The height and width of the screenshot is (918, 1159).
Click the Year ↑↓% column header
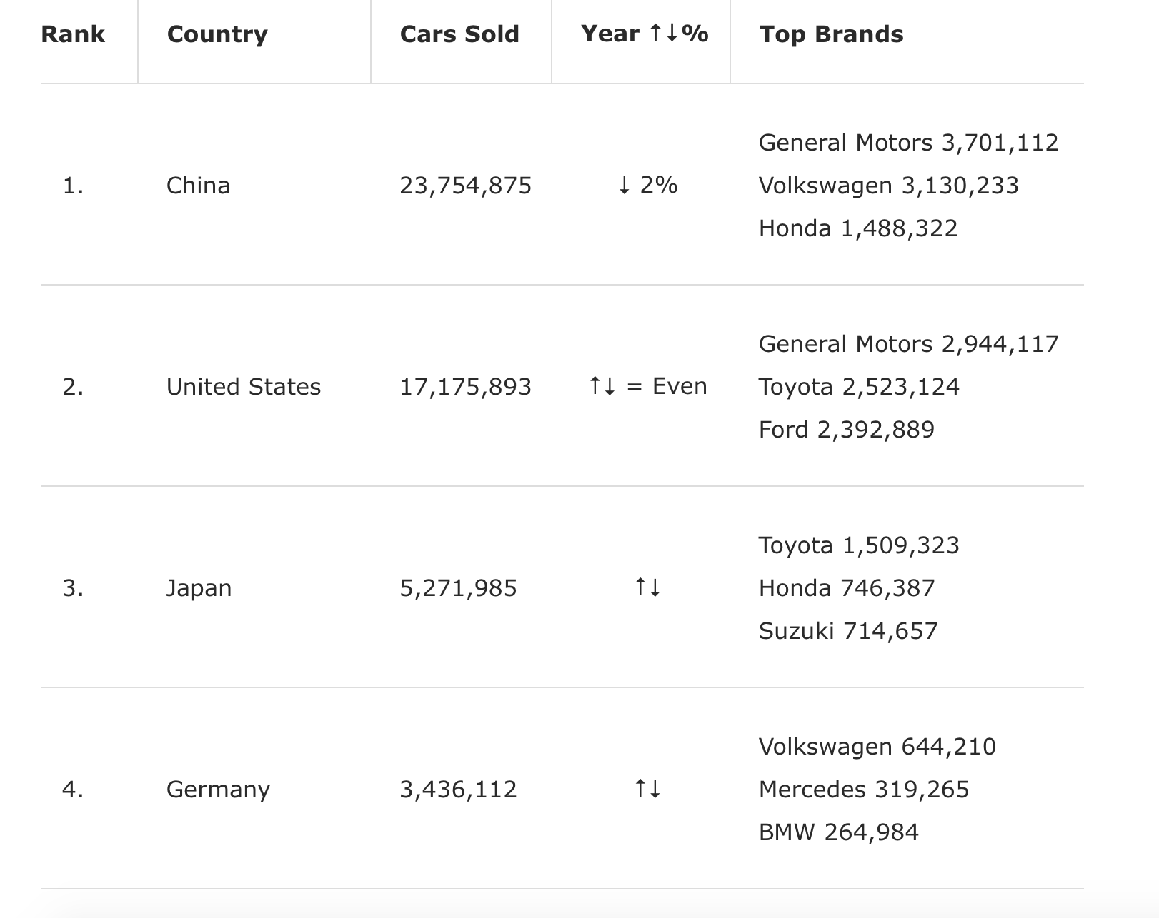pyautogui.click(x=645, y=34)
